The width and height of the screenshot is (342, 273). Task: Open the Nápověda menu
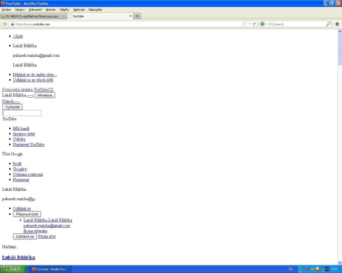(95, 10)
